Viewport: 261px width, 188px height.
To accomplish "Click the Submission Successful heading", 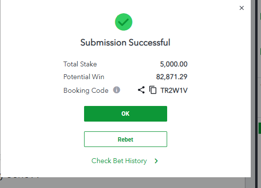I will pyautogui.click(x=125, y=42).
